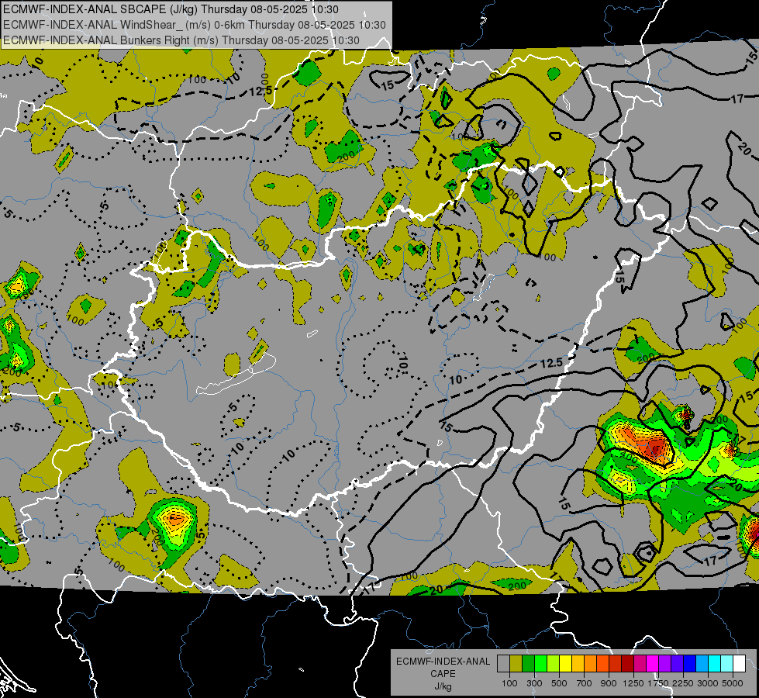Click the yellow-green legend swatch before 500
Image resolution: width=759 pixels, height=698 pixels.
(553, 664)
